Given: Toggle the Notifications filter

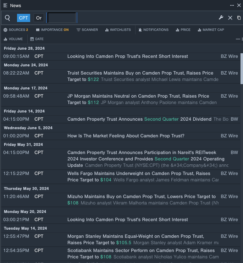Looking at the screenshot, I should point(153,30).
